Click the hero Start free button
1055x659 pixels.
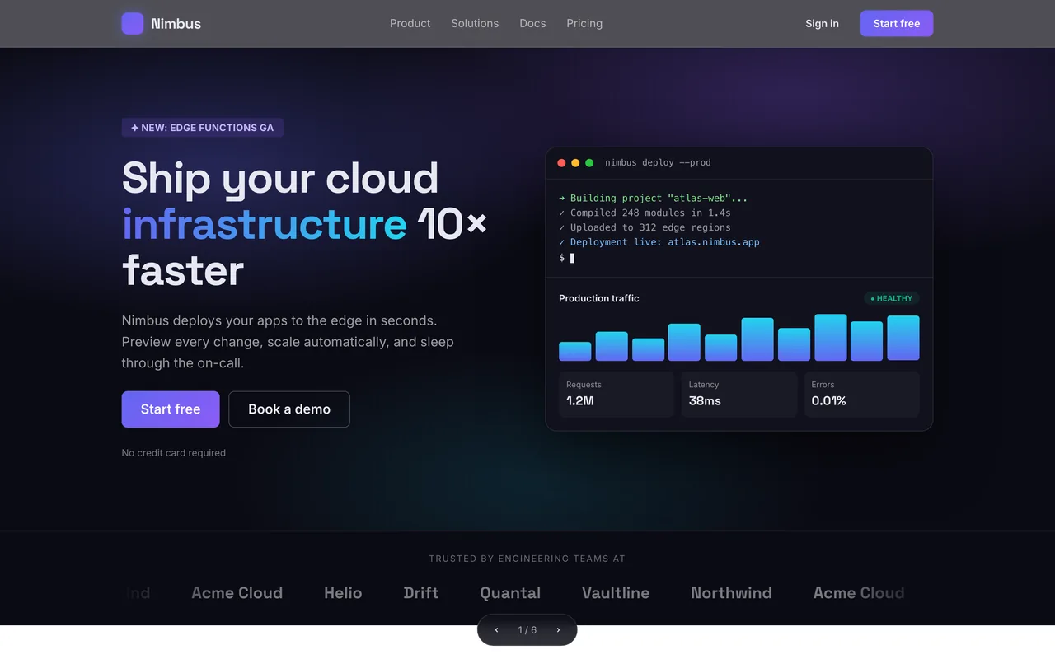click(171, 409)
